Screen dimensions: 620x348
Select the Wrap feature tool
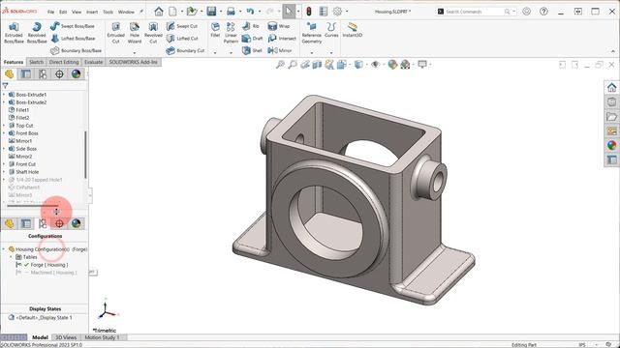(279, 26)
